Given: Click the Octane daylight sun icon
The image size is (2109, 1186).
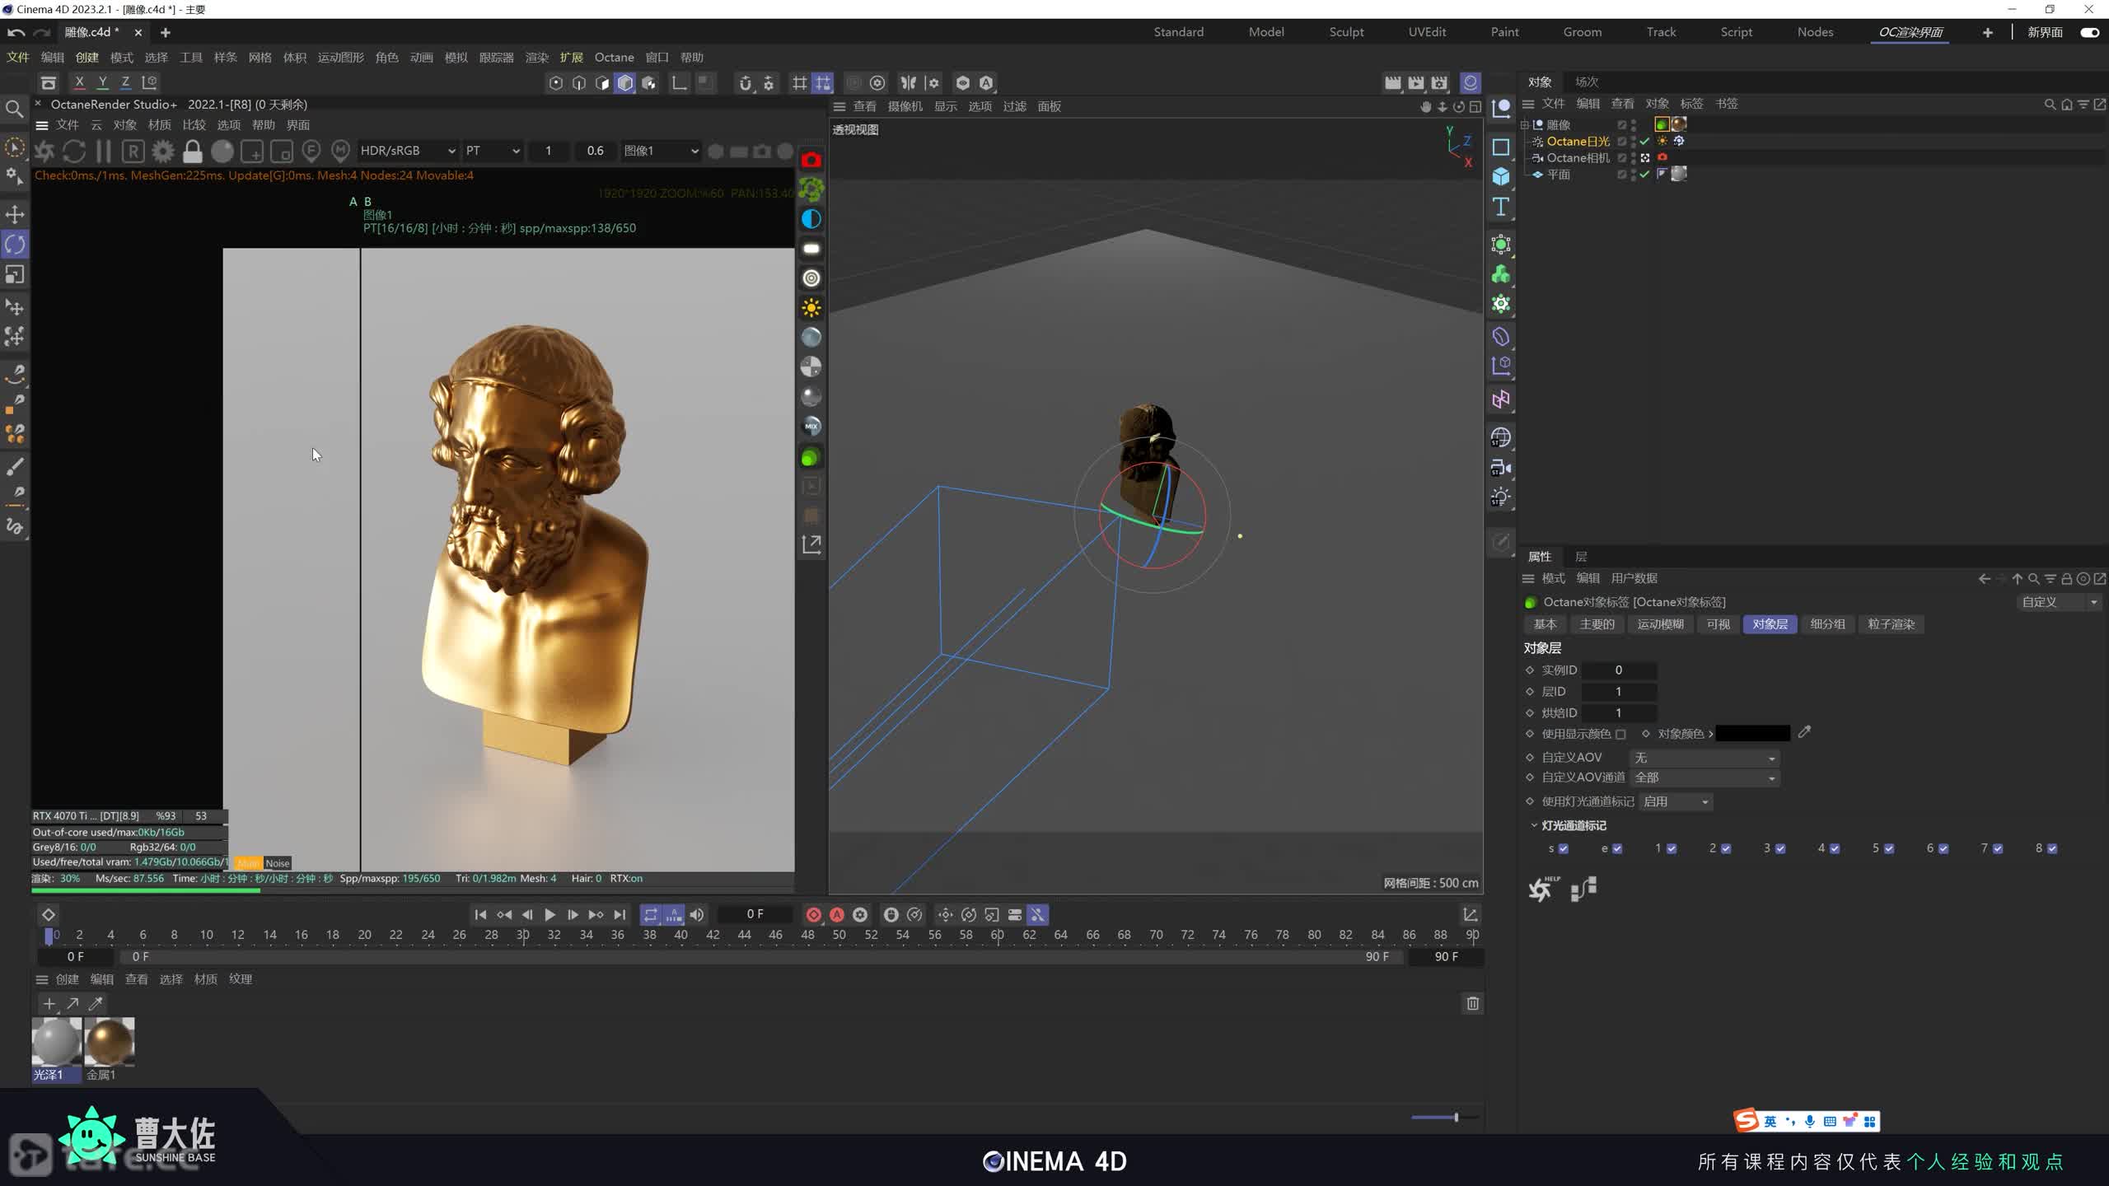Looking at the screenshot, I should pyautogui.click(x=811, y=308).
